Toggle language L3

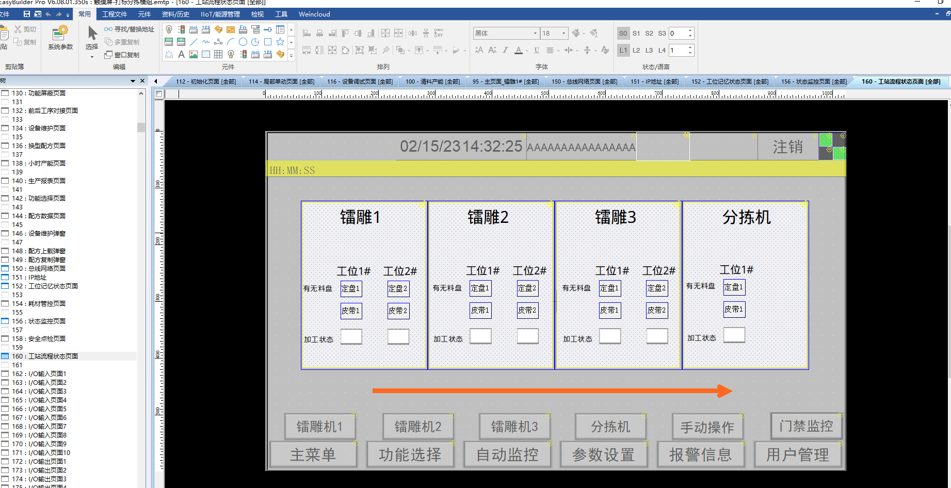649,50
